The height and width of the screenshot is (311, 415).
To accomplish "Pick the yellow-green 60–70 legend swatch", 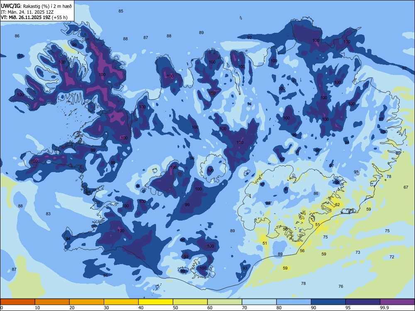I will pyautogui.click(x=225, y=302).
